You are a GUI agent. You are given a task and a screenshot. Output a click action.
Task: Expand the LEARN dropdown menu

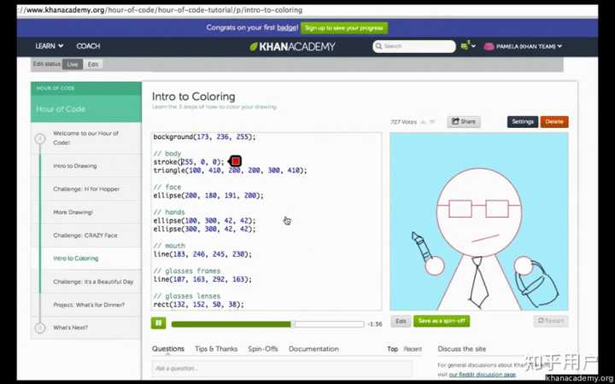tap(50, 46)
